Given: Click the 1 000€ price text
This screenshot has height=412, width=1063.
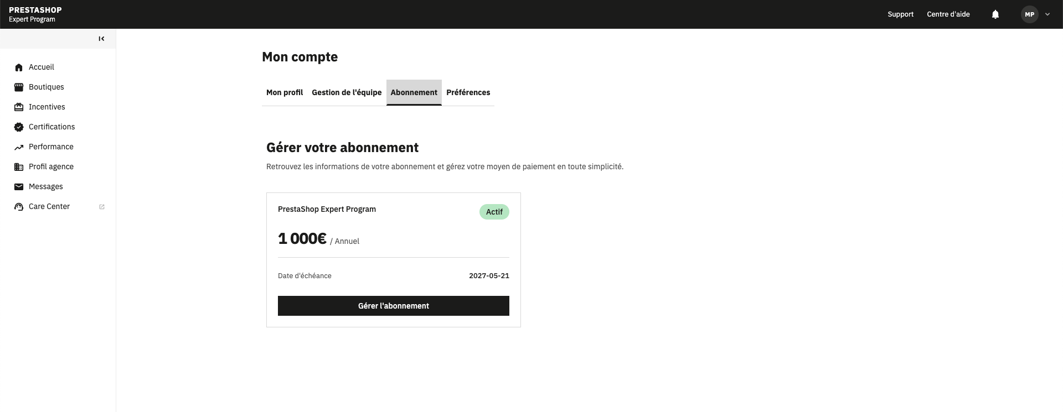Looking at the screenshot, I should (x=302, y=238).
